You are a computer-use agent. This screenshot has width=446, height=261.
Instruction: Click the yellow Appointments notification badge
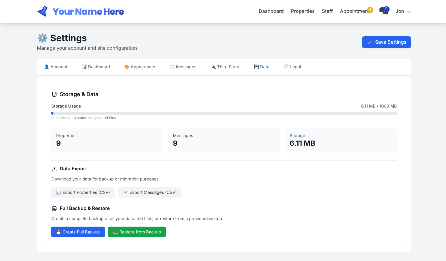click(x=370, y=10)
